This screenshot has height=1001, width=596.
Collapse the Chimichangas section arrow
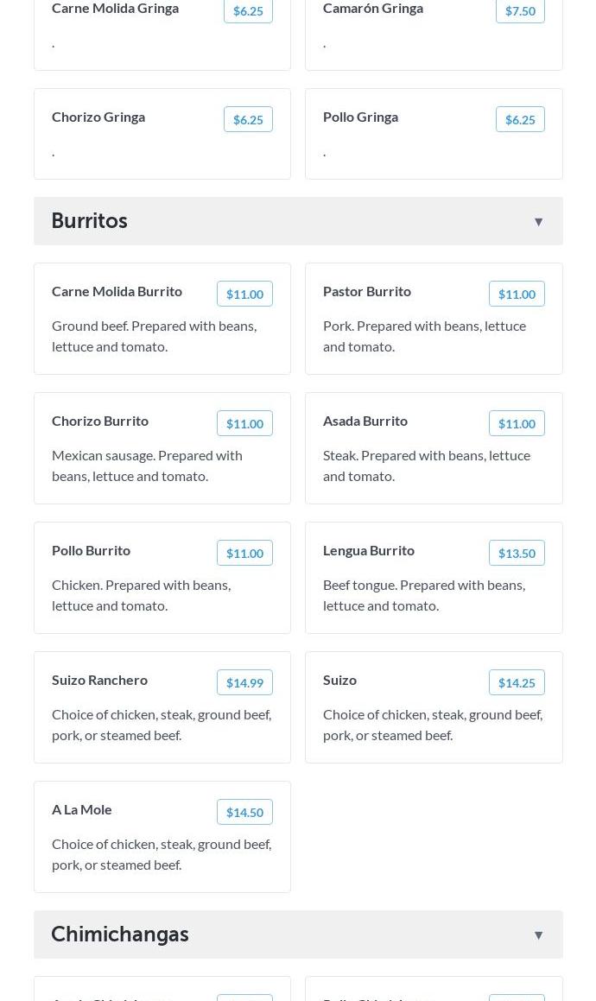tap(538, 935)
